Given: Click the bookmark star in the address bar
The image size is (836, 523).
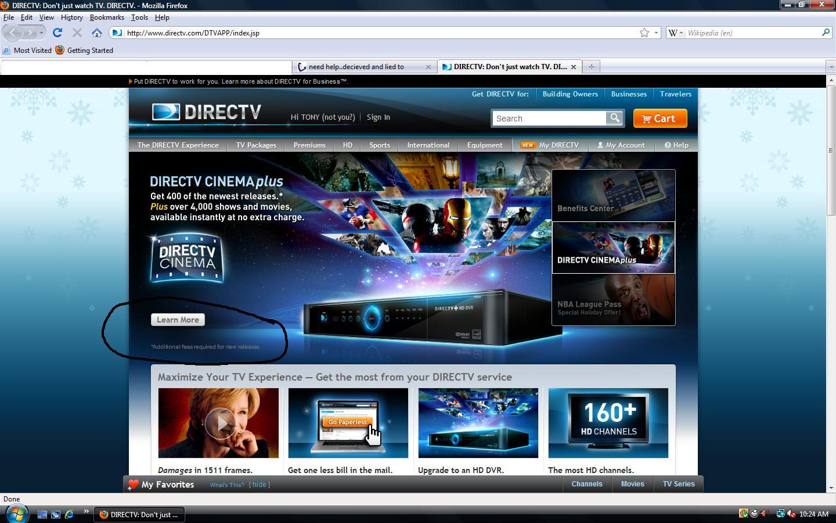Looking at the screenshot, I should [x=644, y=33].
